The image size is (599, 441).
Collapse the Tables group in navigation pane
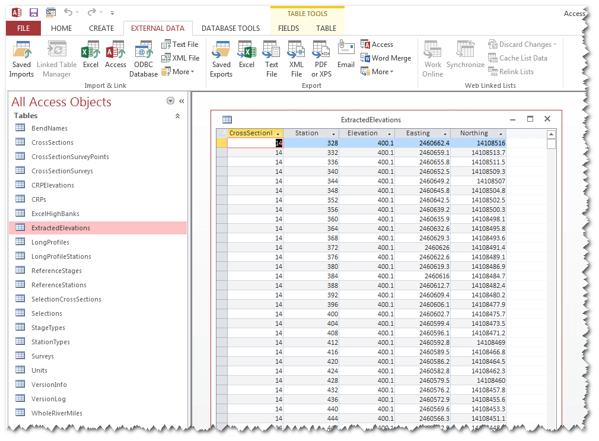pyautogui.click(x=177, y=116)
